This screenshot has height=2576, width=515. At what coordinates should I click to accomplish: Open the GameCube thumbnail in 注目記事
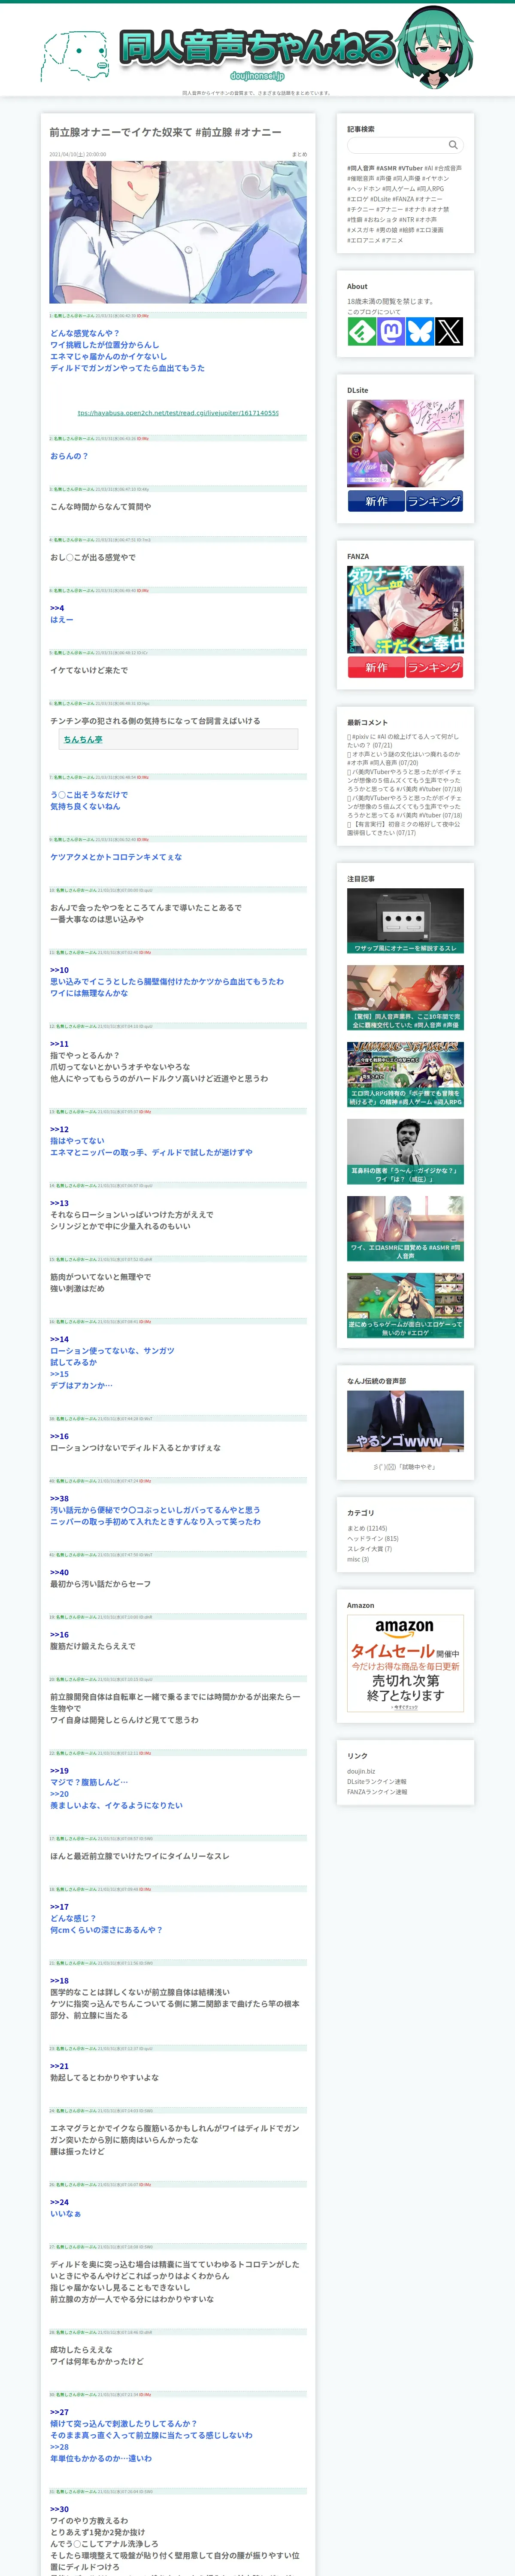click(405, 920)
